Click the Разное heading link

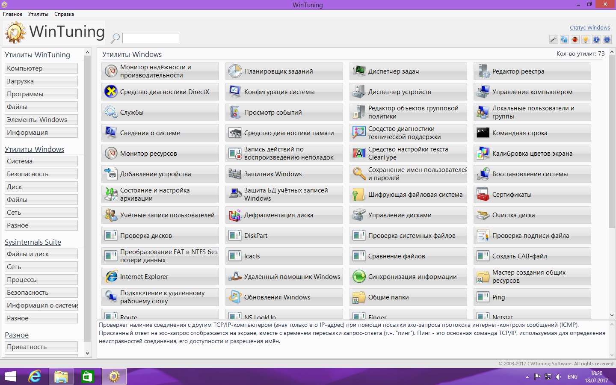point(17,335)
